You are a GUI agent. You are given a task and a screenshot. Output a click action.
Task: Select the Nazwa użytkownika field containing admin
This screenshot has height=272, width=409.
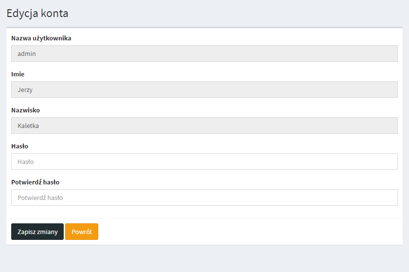(204, 54)
